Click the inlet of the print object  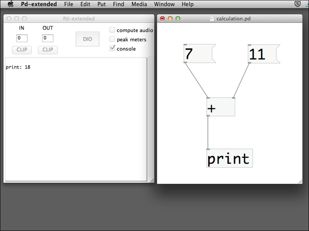point(208,149)
